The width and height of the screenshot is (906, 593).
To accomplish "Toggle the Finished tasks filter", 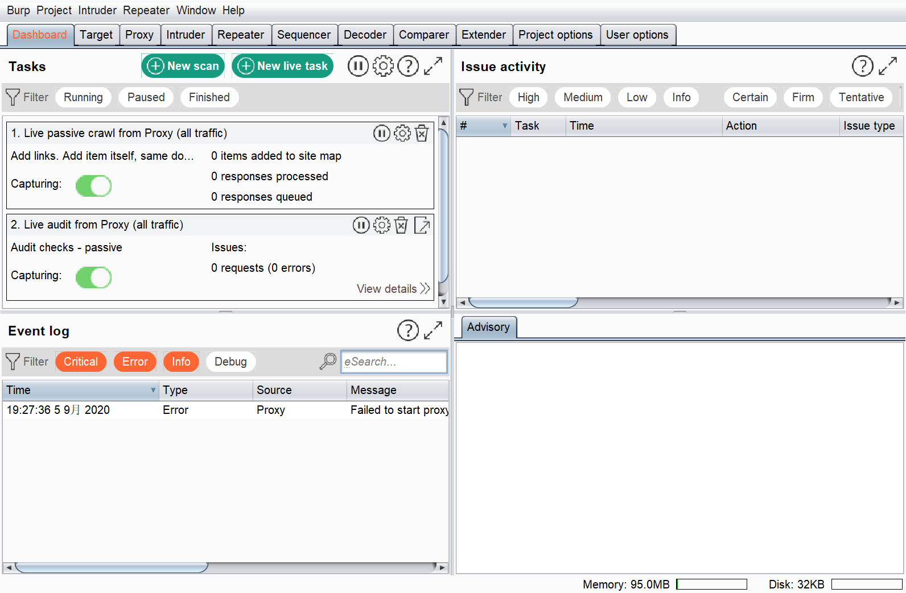I will [209, 97].
